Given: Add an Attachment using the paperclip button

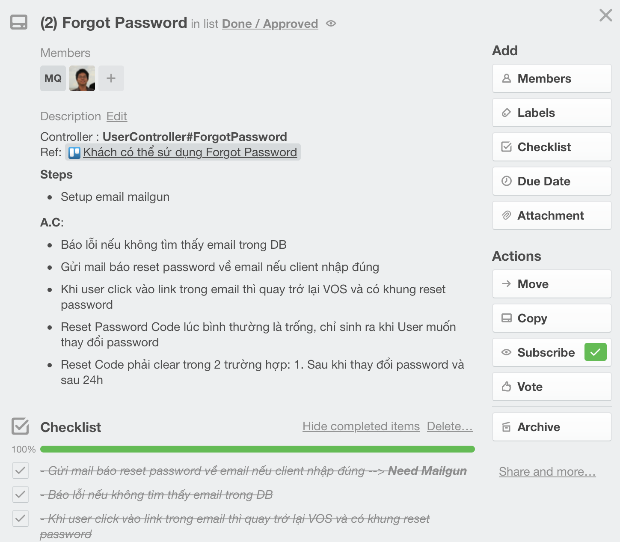Looking at the screenshot, I should [552, 215].
